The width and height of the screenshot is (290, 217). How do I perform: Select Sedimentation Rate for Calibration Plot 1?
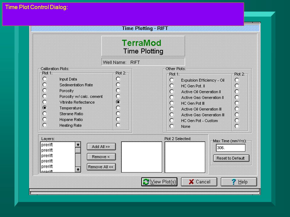pyautogui.click(x=45, y=85)
